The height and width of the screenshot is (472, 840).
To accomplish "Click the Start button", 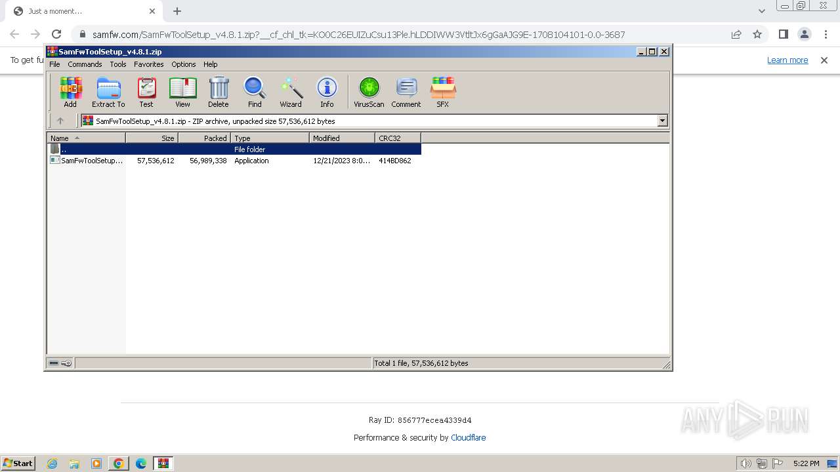I will (18, 463).
